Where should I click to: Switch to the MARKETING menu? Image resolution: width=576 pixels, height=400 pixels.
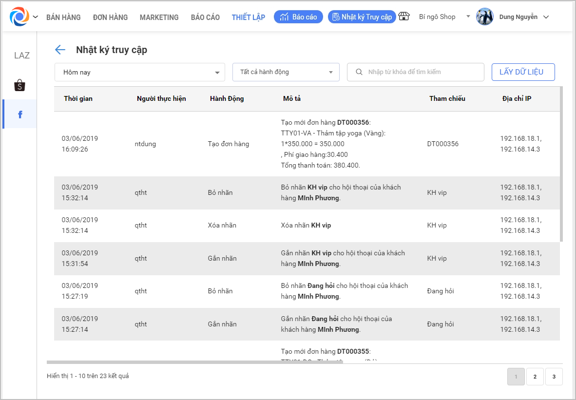159,17
